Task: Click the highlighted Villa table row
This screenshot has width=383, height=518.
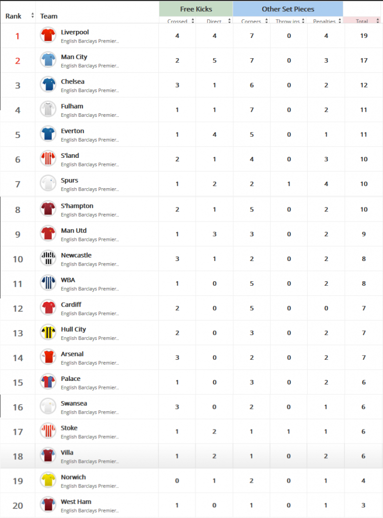Action: [x=191, y=456]
